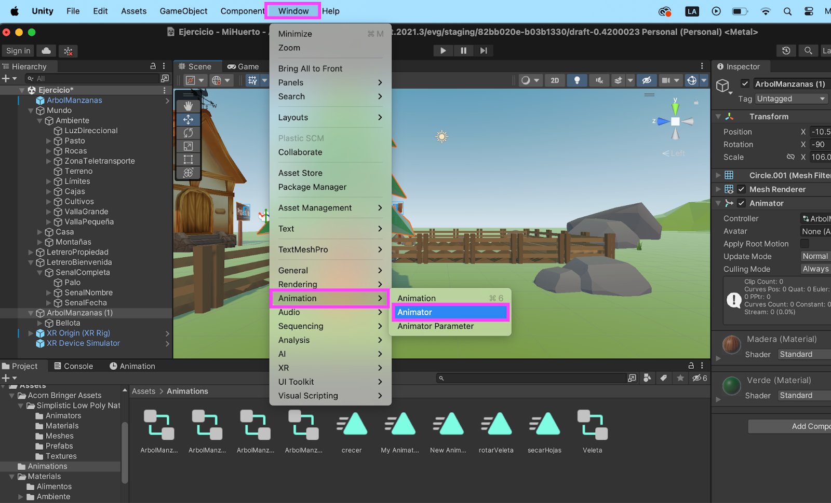Collapse the Transform component
831x503 pixels.
[x=718, y=117]
